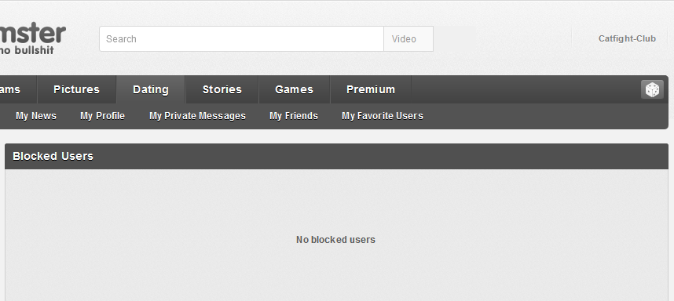Click the Blocked Users panel header
Viewport: 674px width, 301px height.
pyautogui.click(x=336, y=157)
